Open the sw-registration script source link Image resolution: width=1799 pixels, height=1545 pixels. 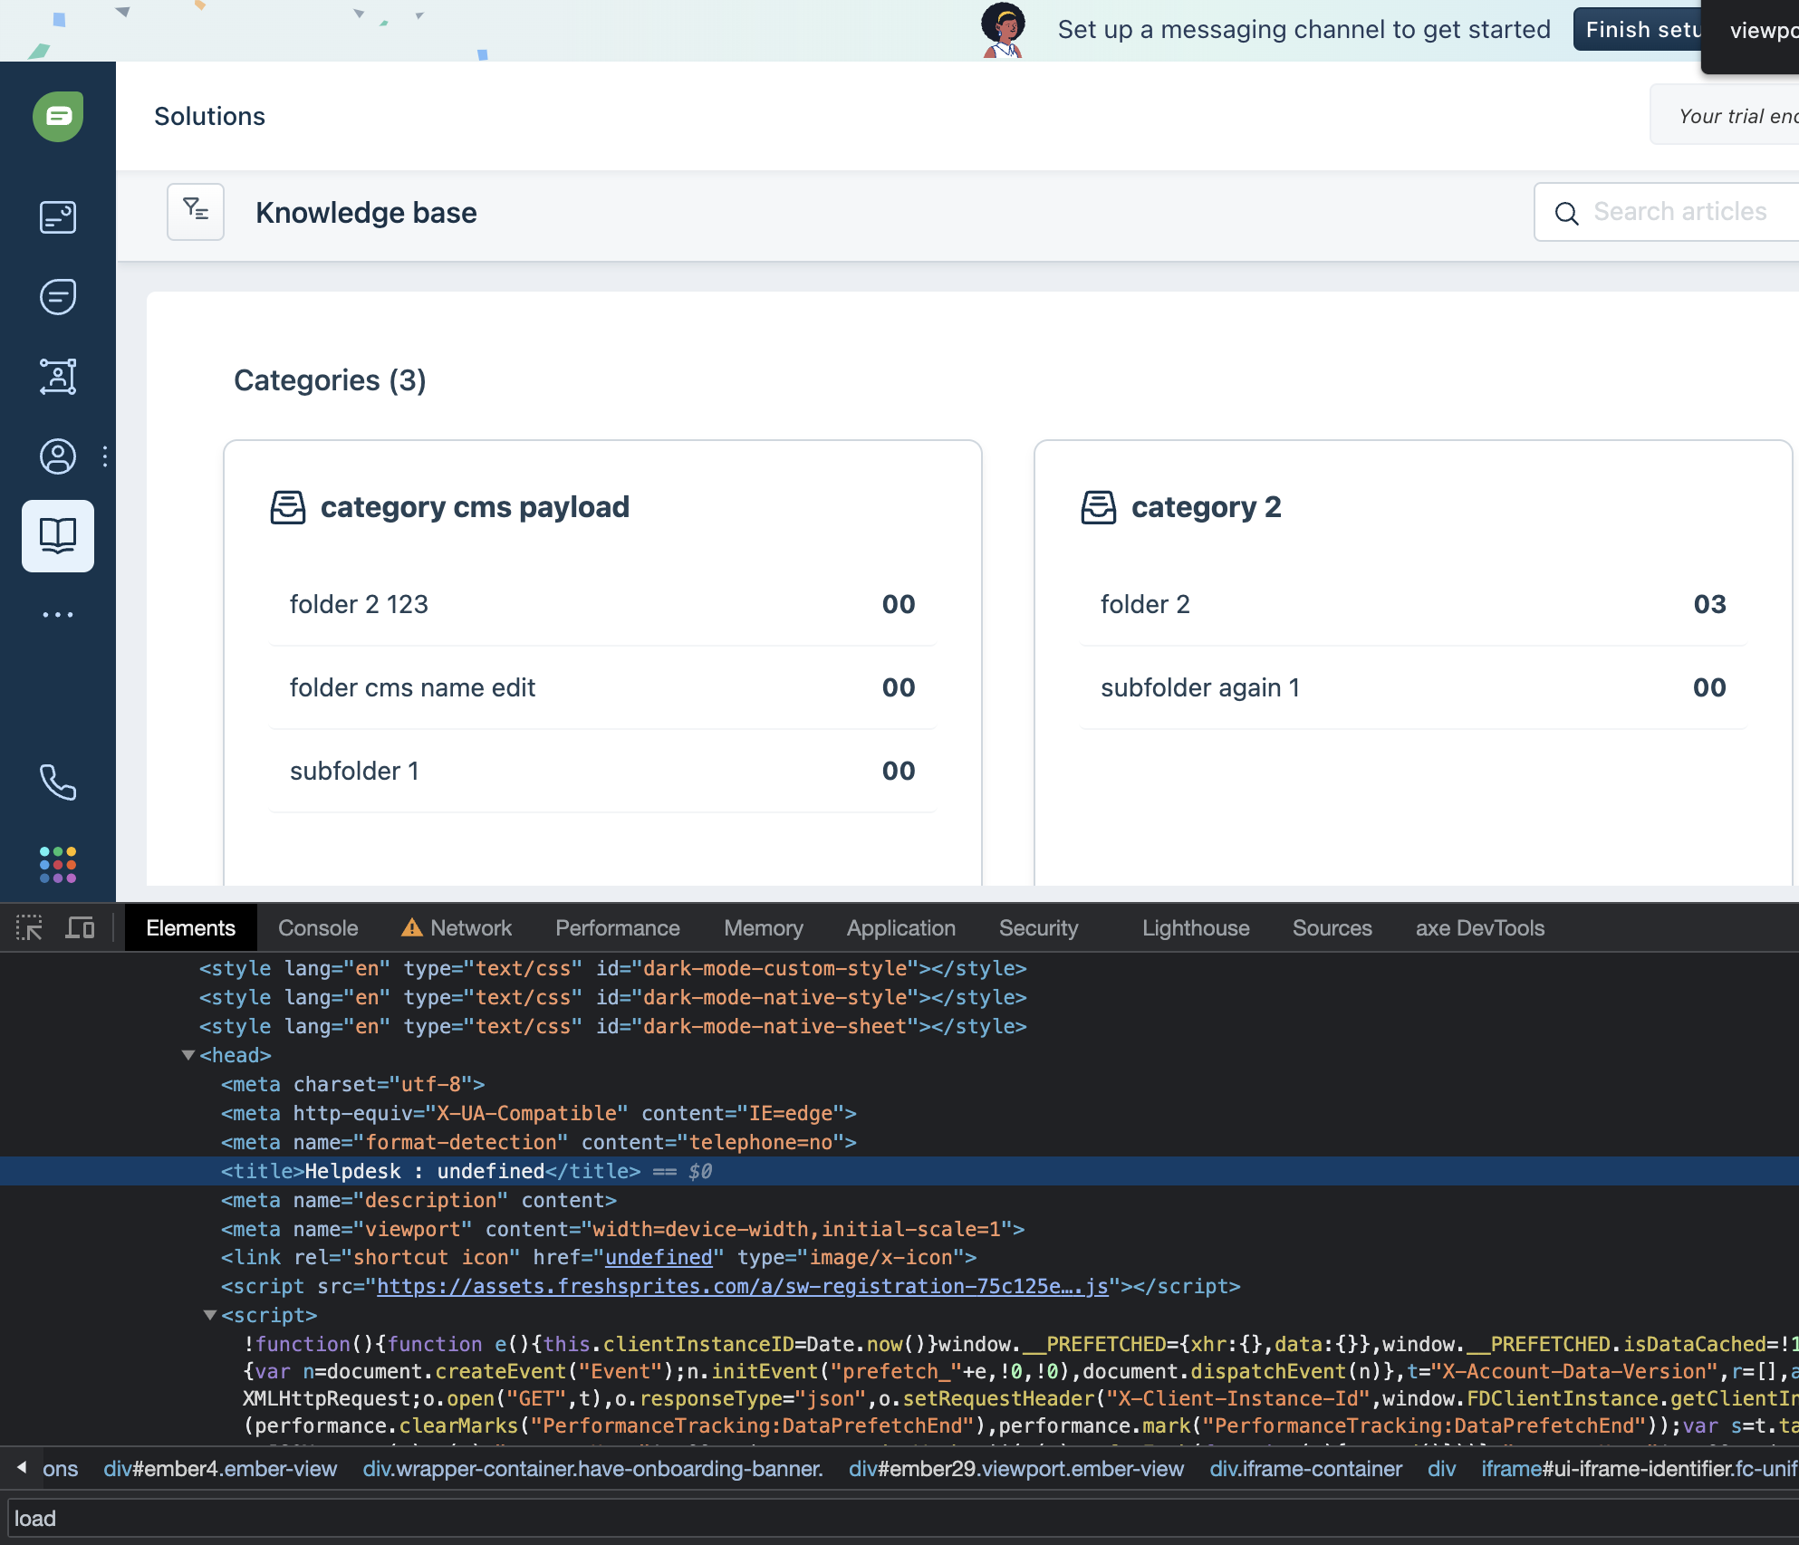click(742, 1286)
